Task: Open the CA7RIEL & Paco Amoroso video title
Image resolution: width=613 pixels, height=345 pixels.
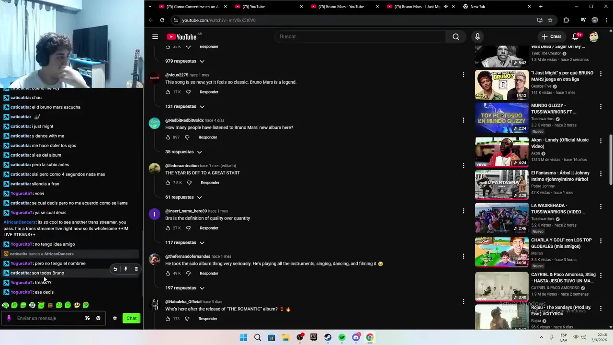Action: click(x=563, y=278)
